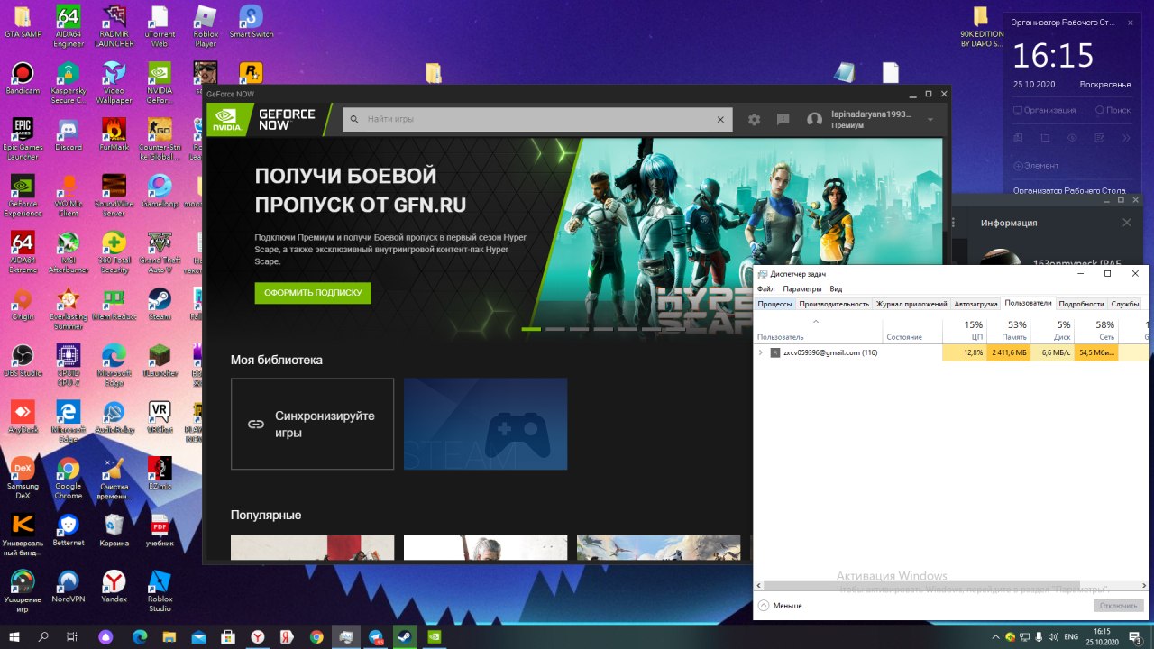Select AnyDesk desktop shortcut
This screenshot has height=649, width=1154.
pyautogui.click(x=23, y=417)
